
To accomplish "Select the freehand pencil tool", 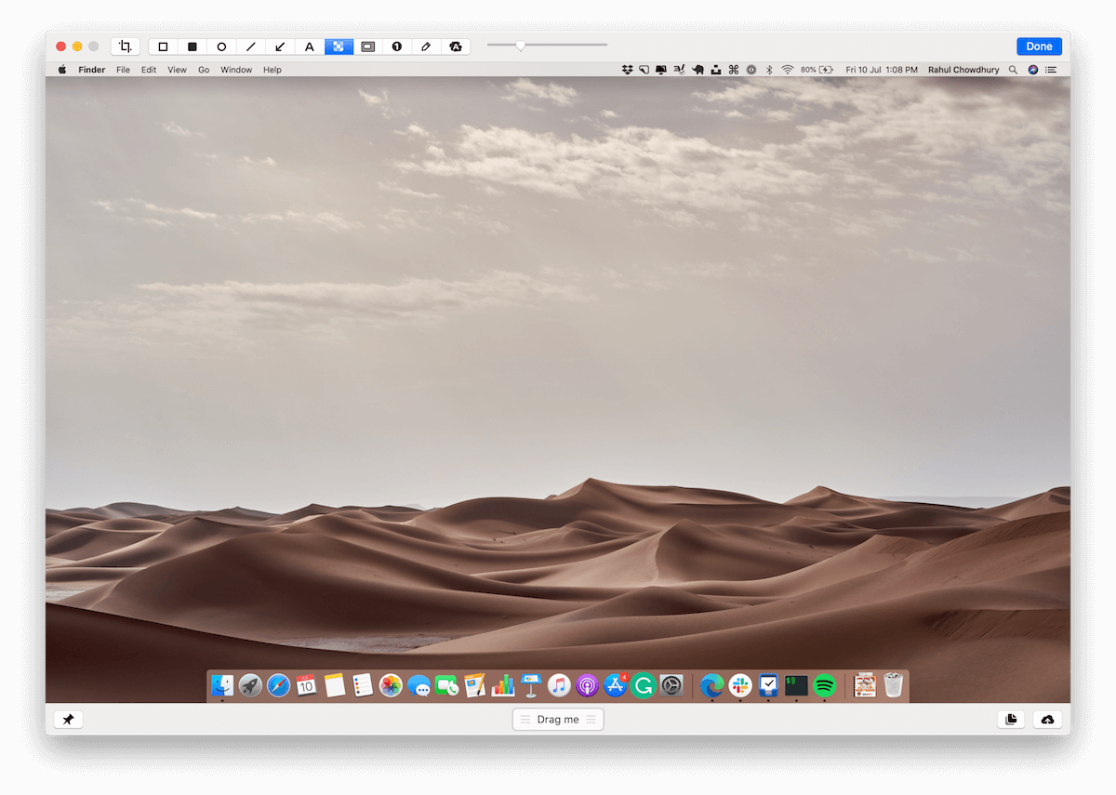I will [426, 46].
